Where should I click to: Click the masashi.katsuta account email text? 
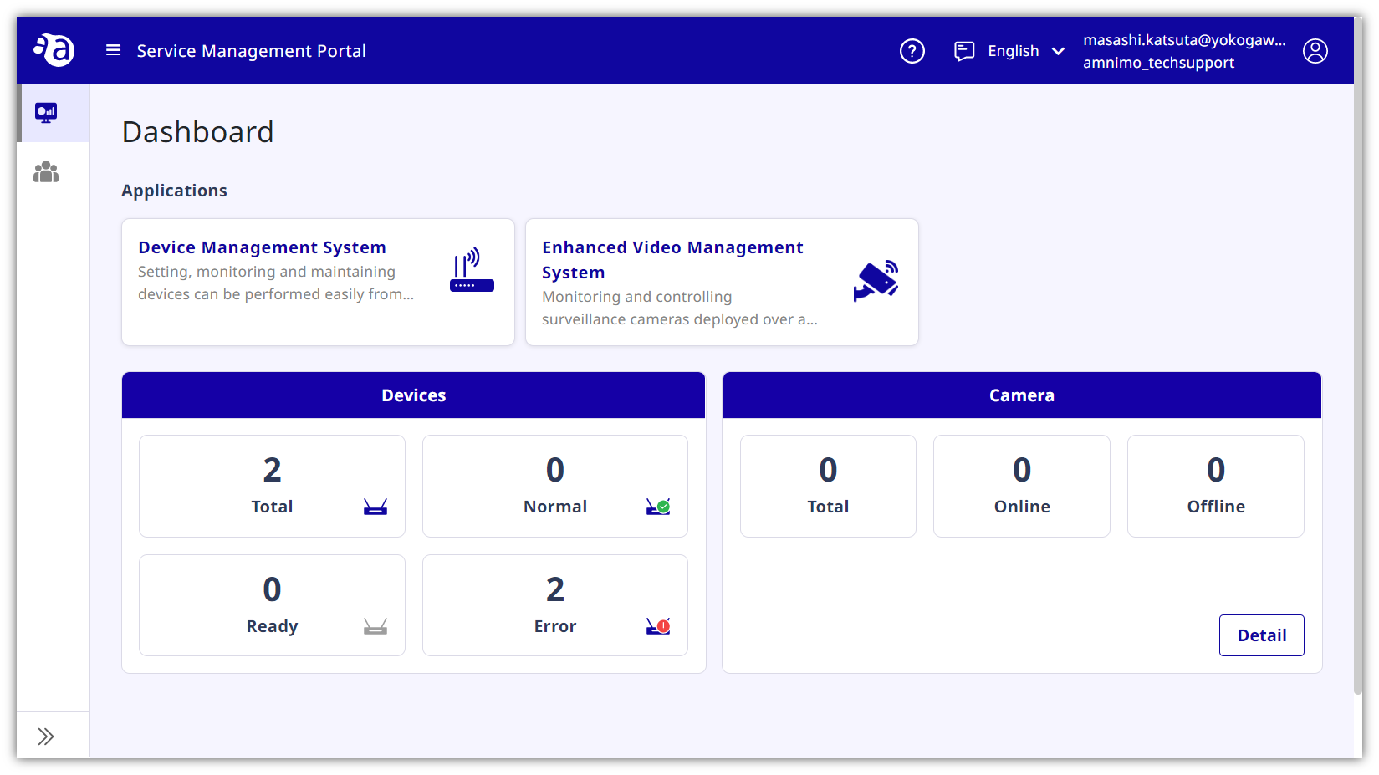[x=1184, y=39]
